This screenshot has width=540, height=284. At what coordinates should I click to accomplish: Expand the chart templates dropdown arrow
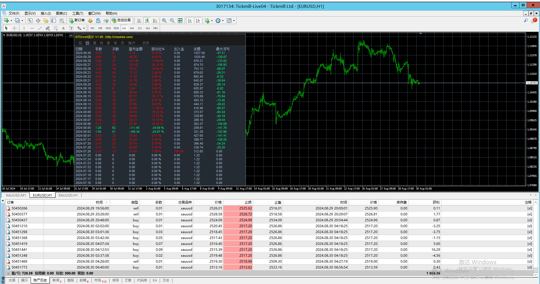point(234,21)
